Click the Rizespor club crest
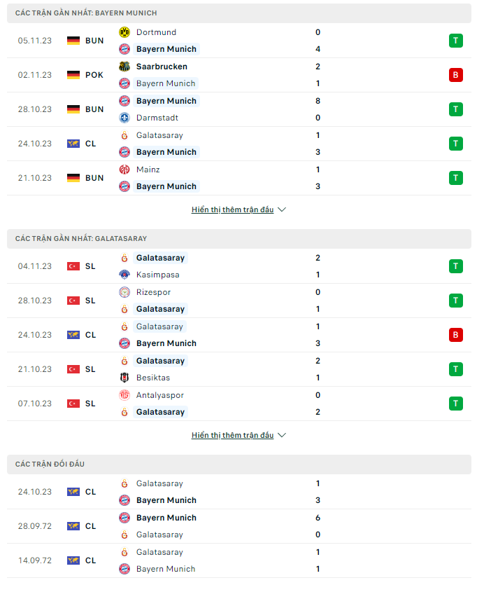This screenshot has height=592, width=477. coord(124,292)
